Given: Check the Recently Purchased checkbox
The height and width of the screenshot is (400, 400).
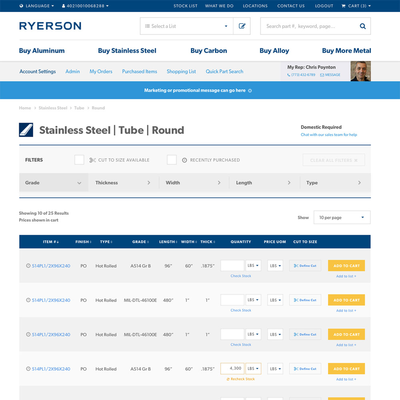Looking at the screenshot, I should [172, 160].
